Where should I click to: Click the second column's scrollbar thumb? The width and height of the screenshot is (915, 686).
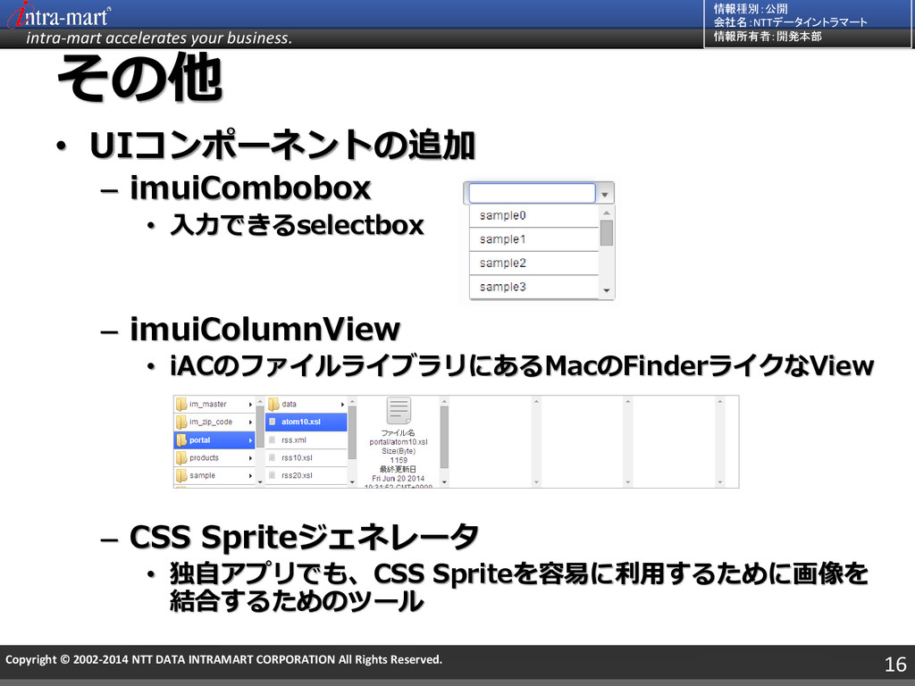click(x=352, y=432)
